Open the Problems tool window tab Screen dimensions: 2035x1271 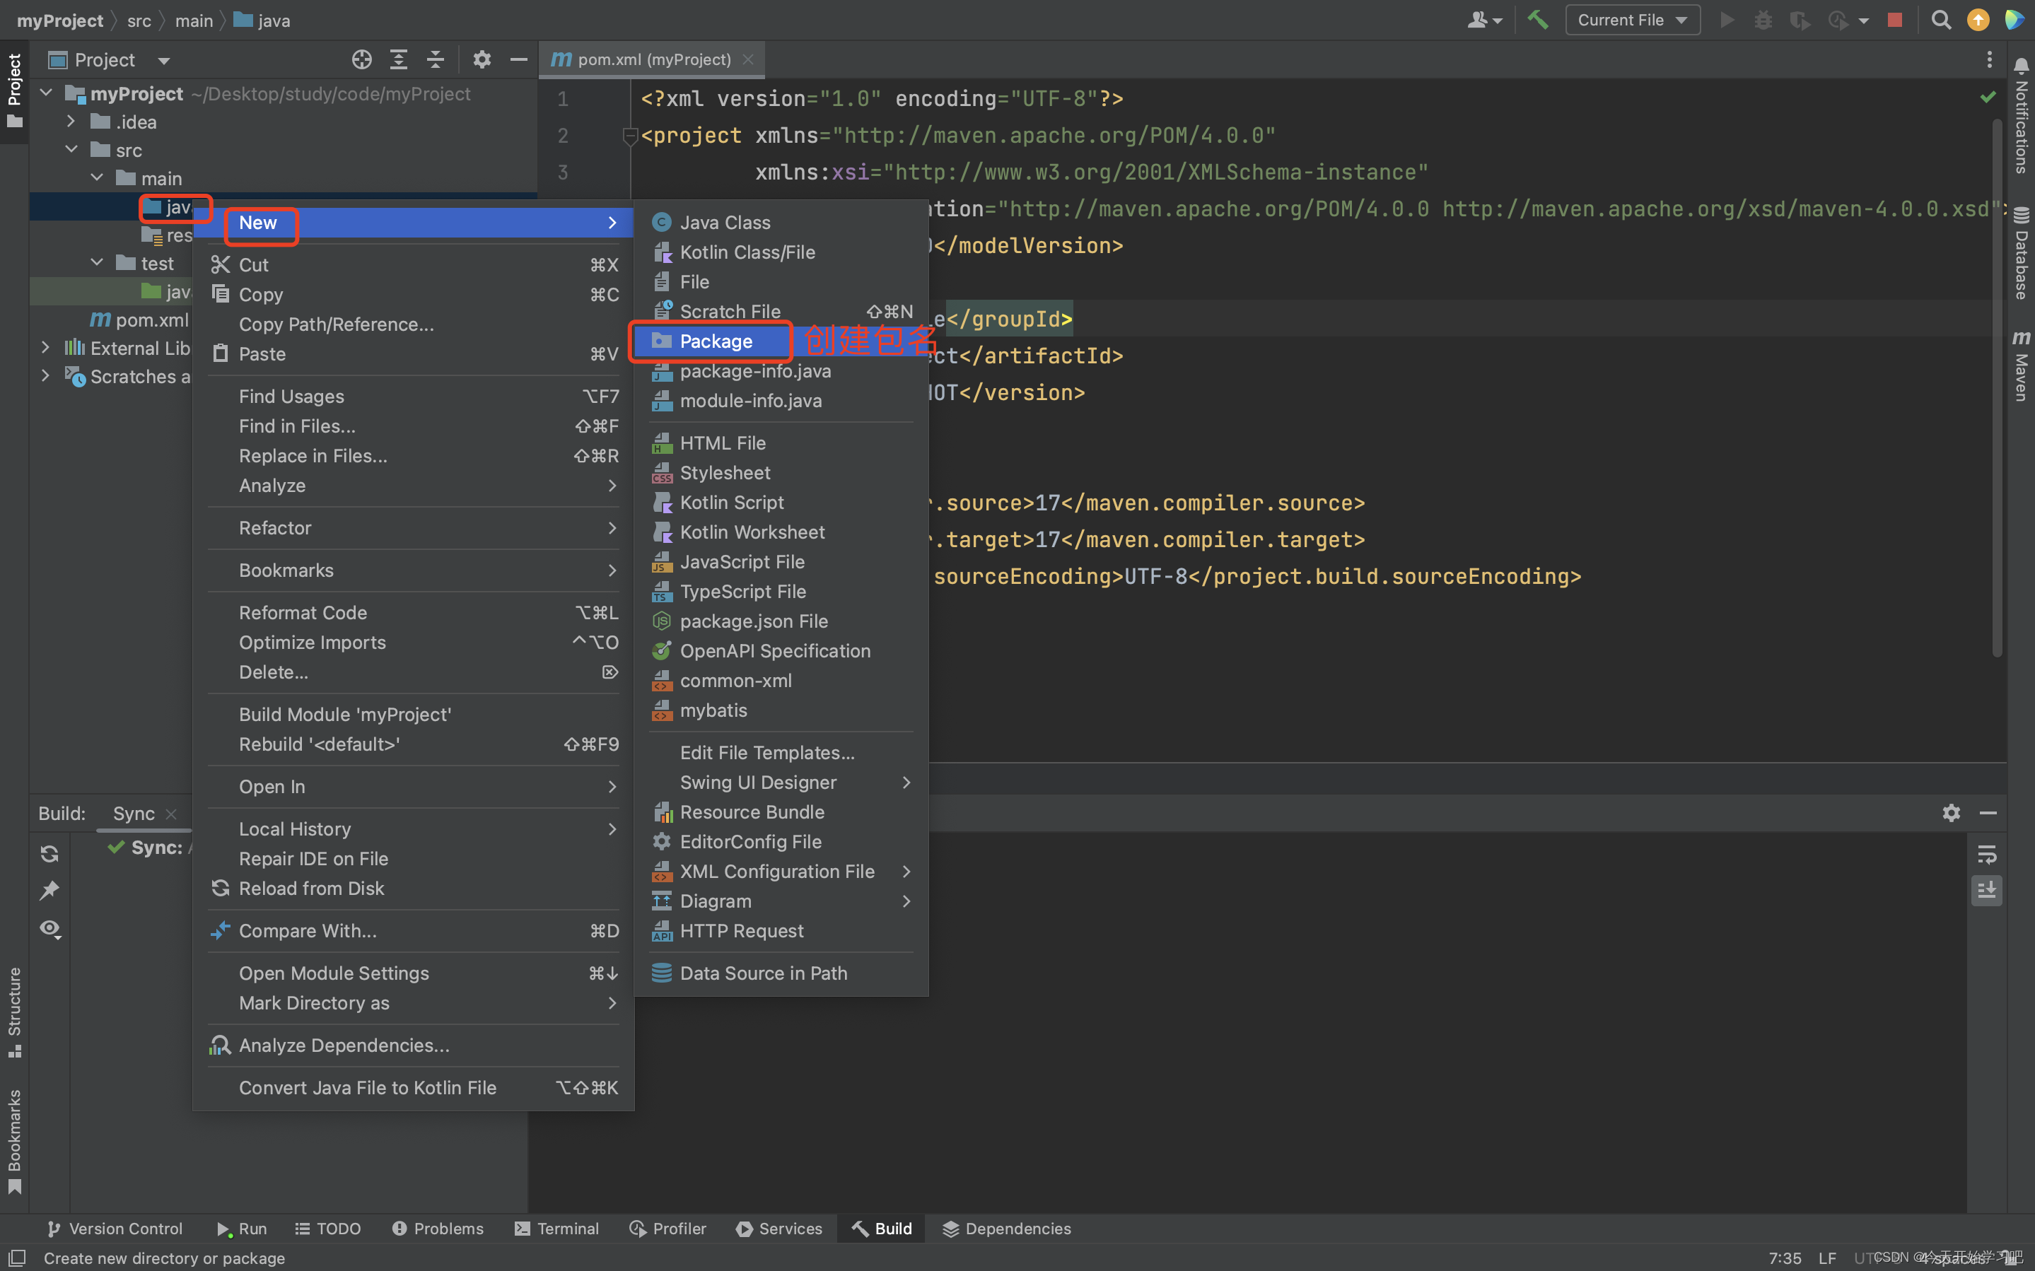(437, 1228)
